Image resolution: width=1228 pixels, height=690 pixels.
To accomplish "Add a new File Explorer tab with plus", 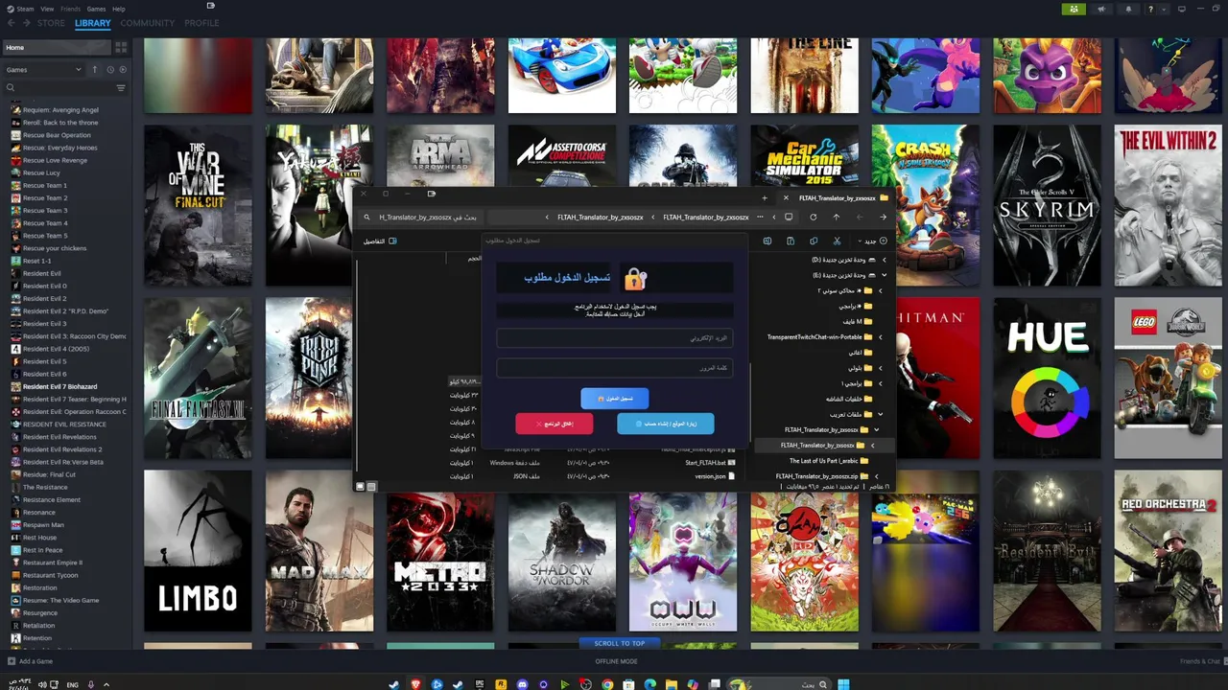I will (x=765, y=198).
